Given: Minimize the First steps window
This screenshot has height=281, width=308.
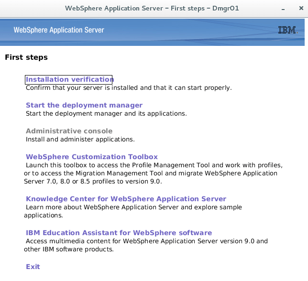Looking at the screenshot, I should (x=283, y=9).
